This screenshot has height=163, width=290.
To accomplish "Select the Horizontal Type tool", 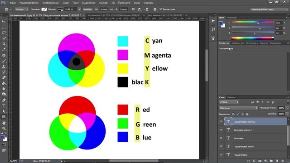I will [x=4, y=105].
